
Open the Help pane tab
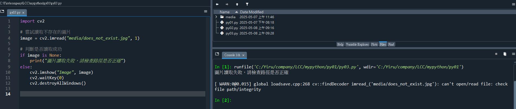(x=340, y=44)
